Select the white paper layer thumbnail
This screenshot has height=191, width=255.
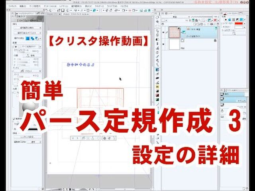coord(175,44)
